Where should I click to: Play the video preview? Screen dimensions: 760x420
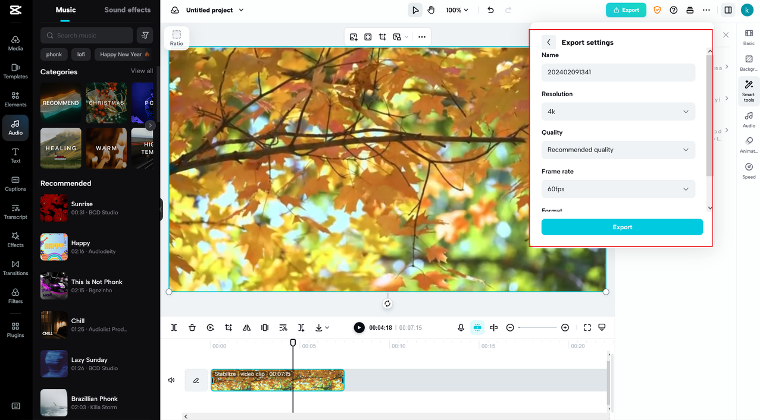[359, 327]
